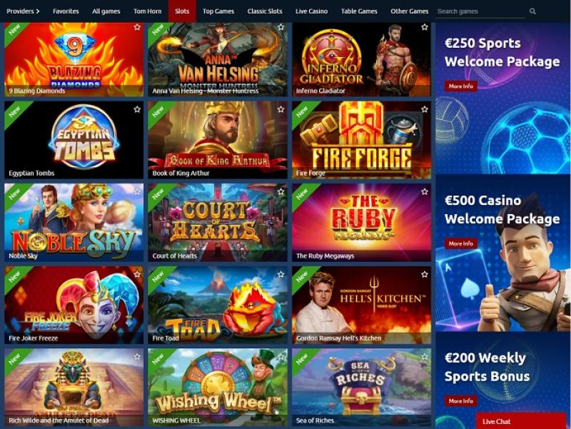Star the Book of King Arthur game

(281, 109)
